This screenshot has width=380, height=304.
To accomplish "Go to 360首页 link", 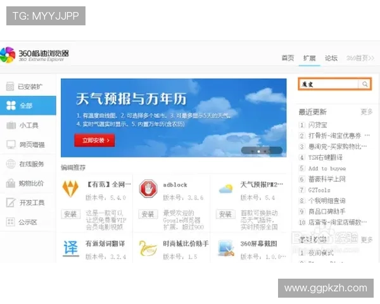I will click(x=360, y=58).
